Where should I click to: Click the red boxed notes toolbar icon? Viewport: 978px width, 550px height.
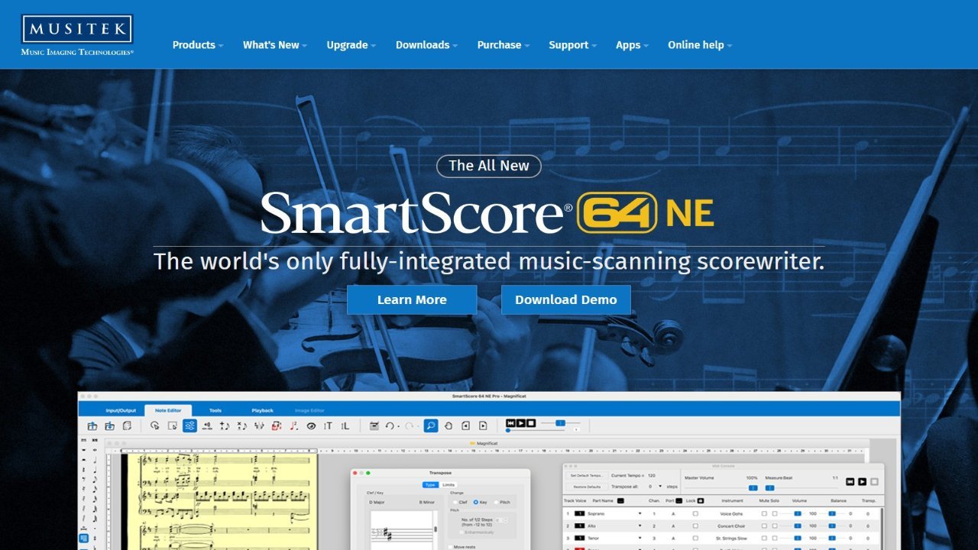click(277, 425)
